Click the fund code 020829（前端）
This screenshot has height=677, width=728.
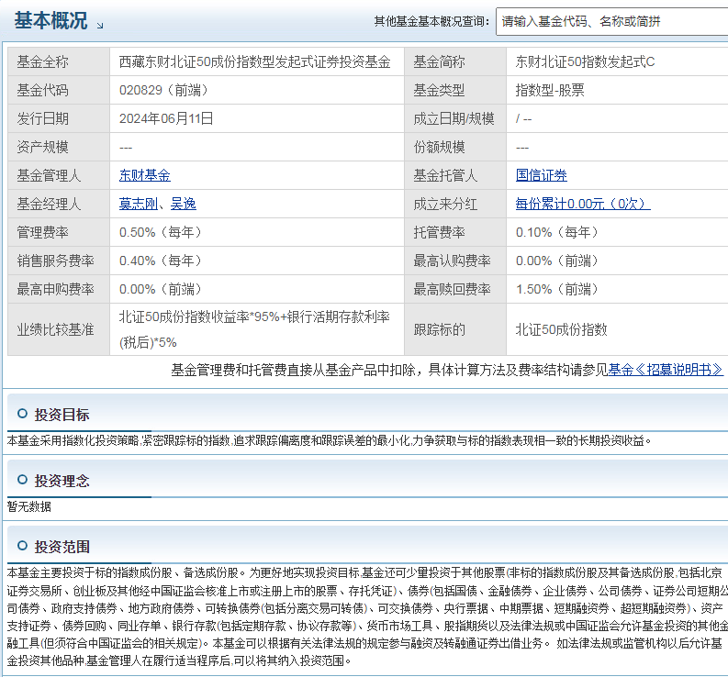click(x=164, y=90)
